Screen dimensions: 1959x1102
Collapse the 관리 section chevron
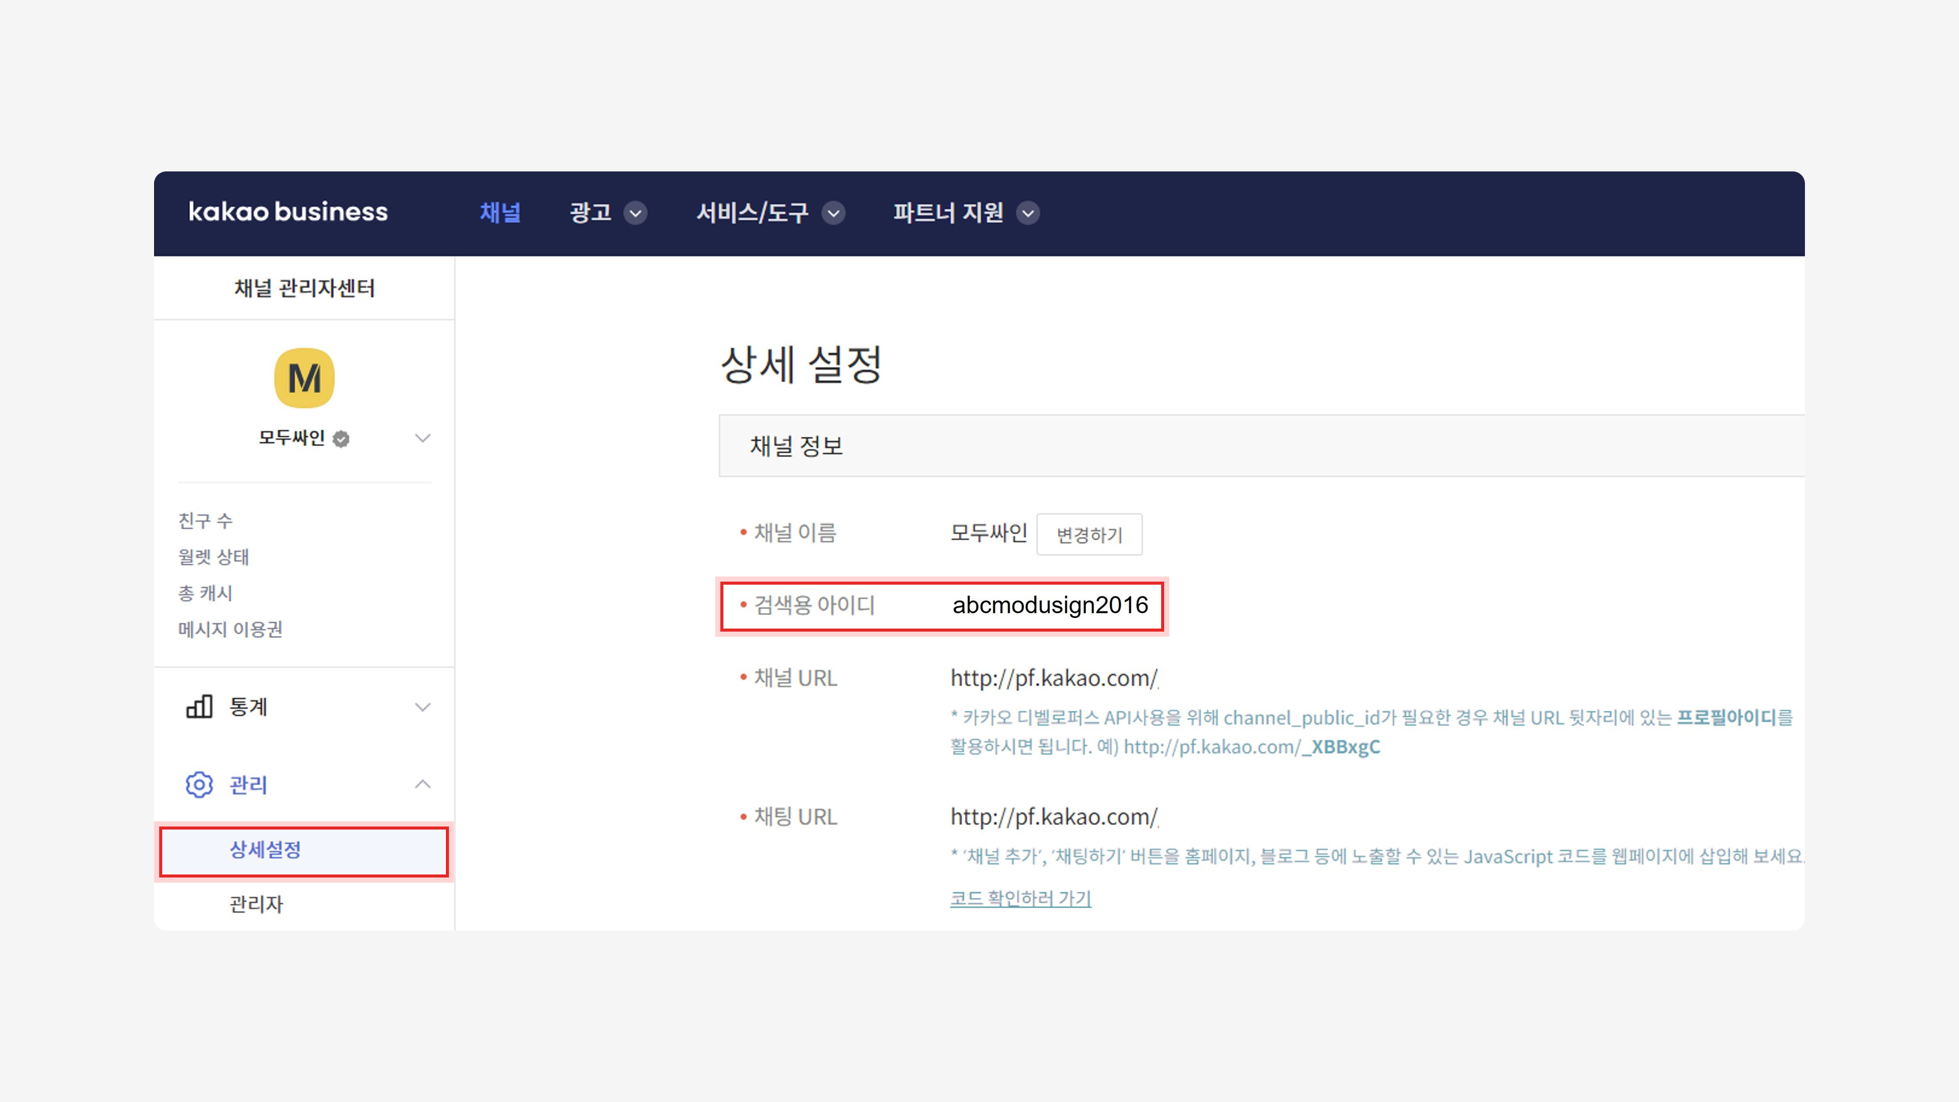coord(423,784)
